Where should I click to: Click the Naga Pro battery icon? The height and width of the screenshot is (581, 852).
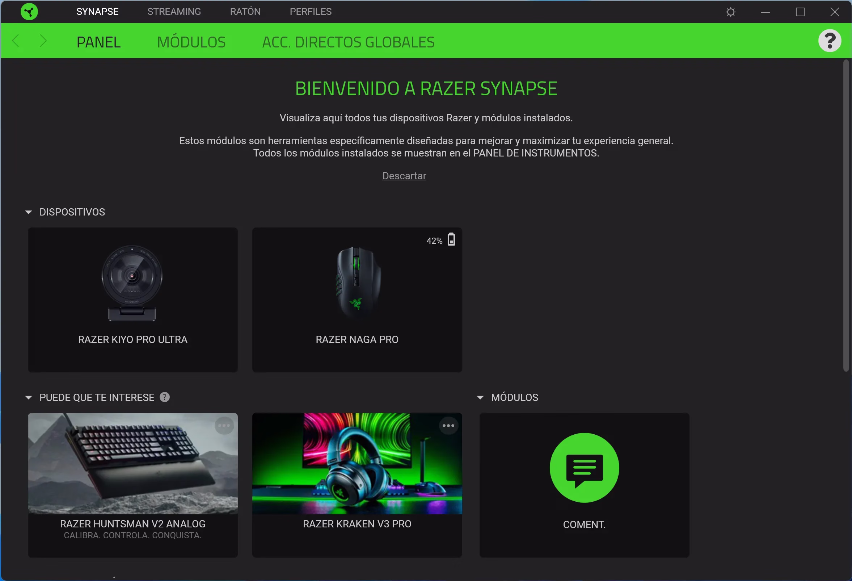(451, 239)
